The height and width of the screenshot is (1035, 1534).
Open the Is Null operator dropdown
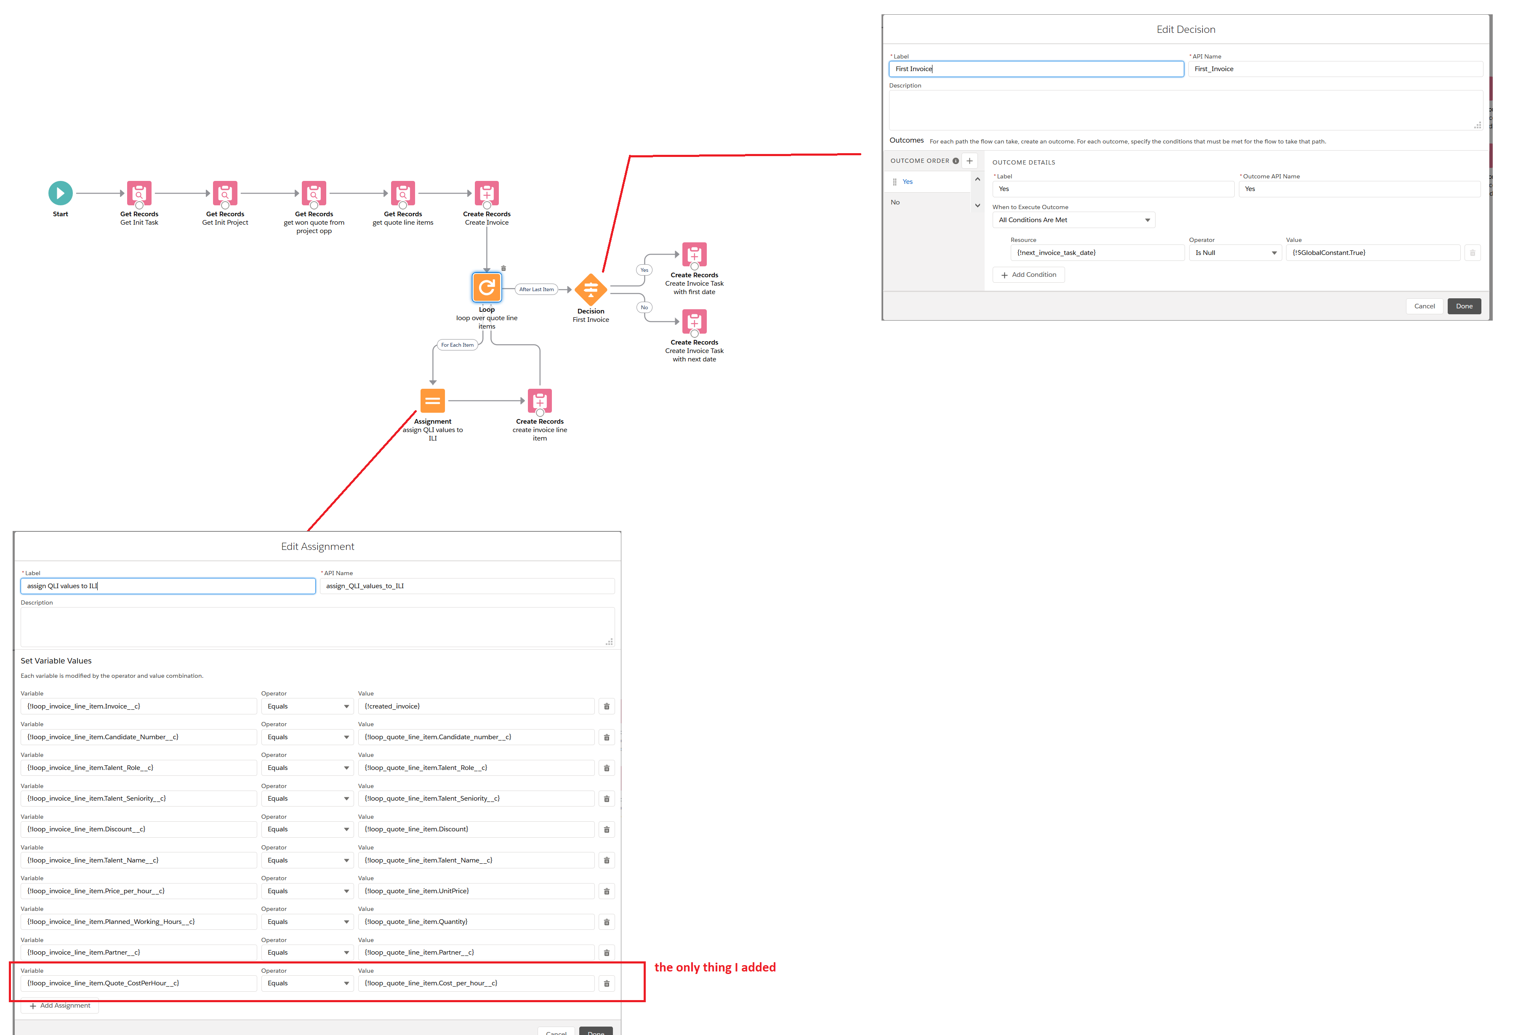[1234, 252]
